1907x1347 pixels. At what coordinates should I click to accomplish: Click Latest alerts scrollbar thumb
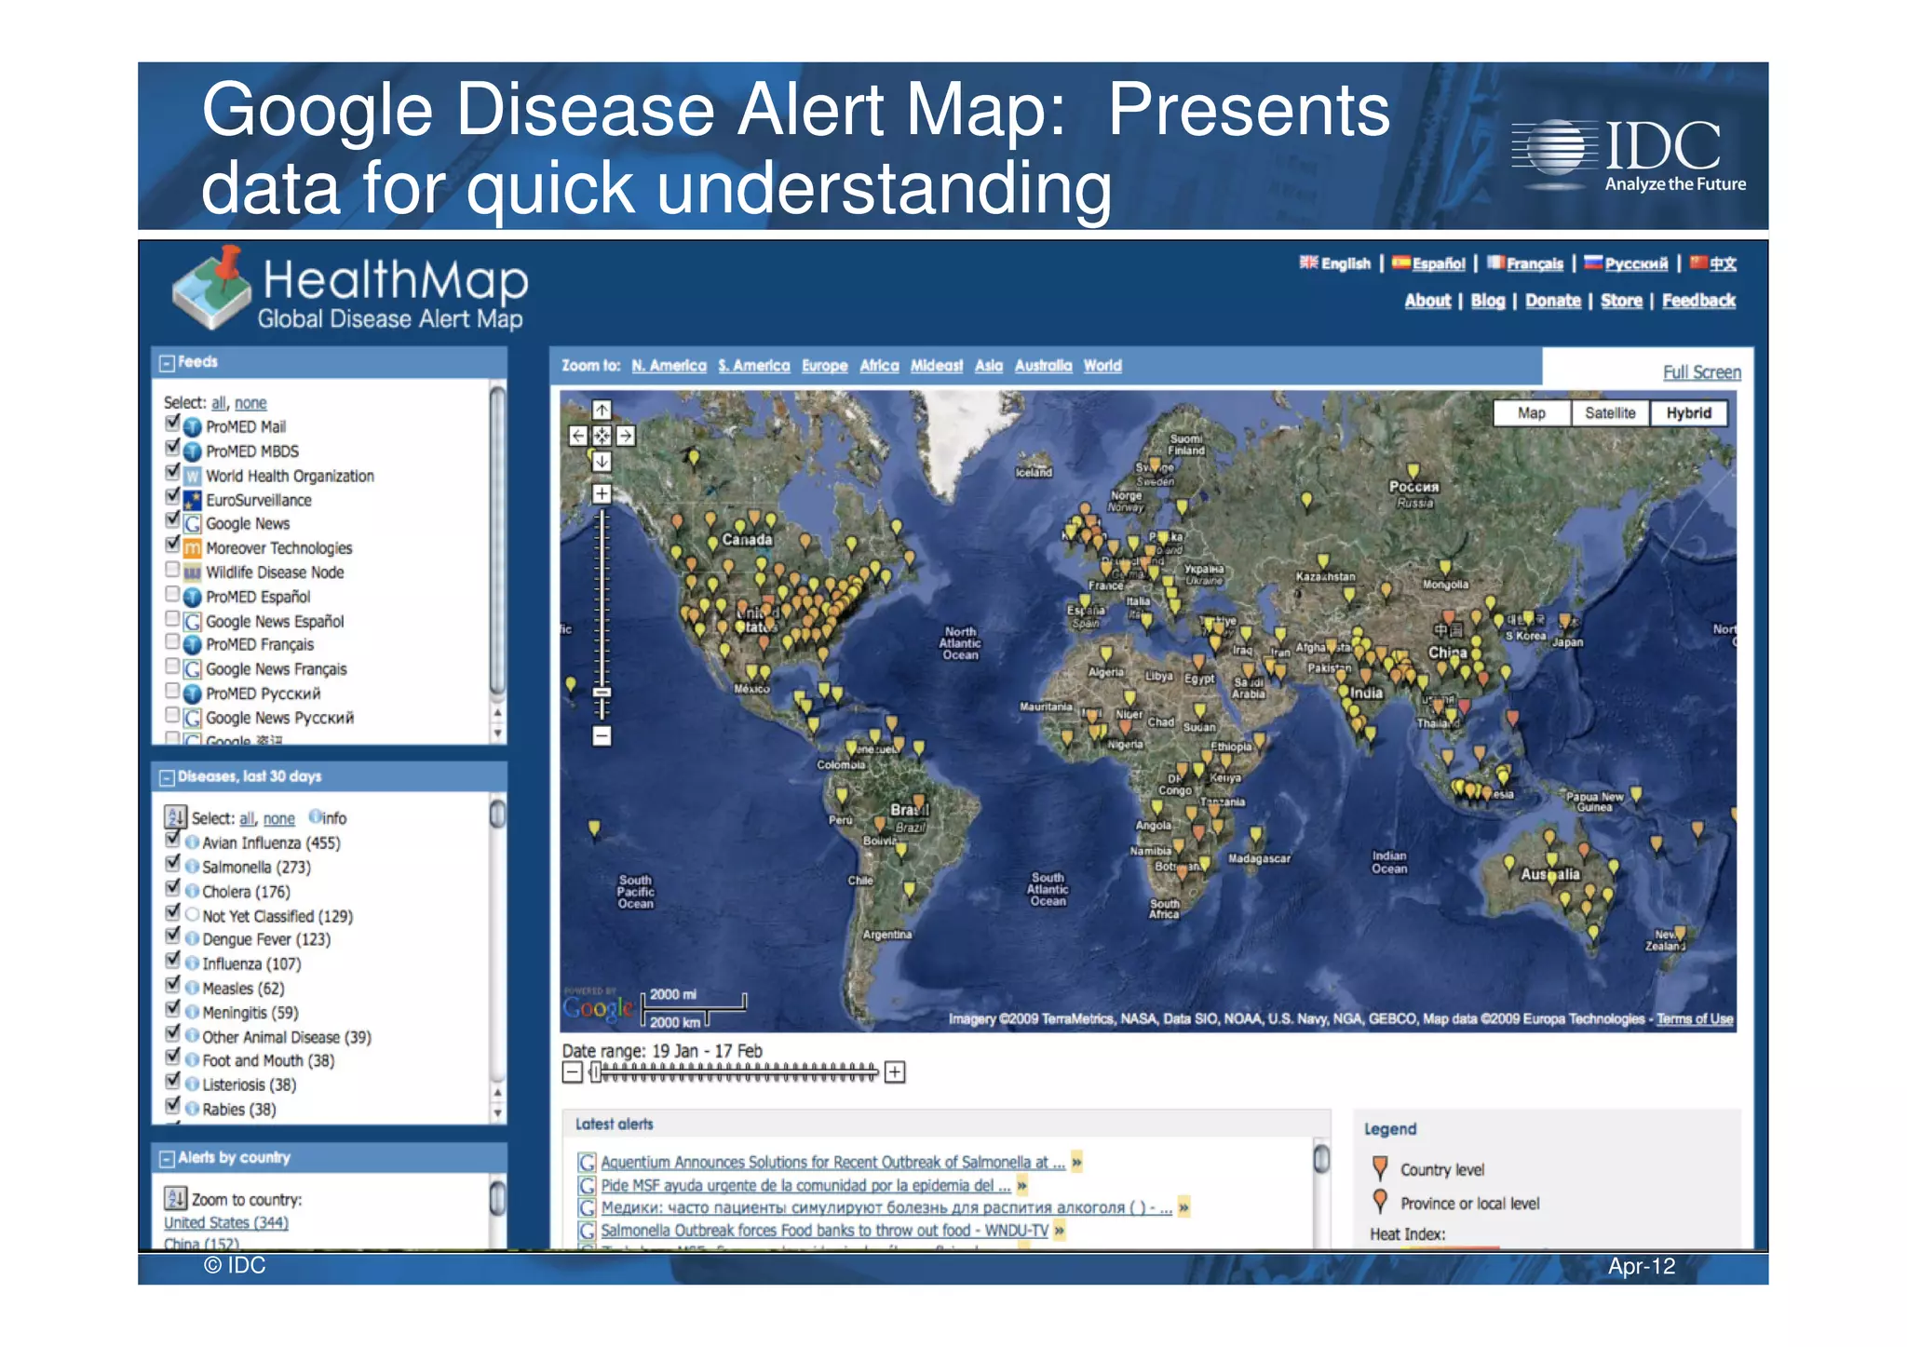tap(1321, 1159)
